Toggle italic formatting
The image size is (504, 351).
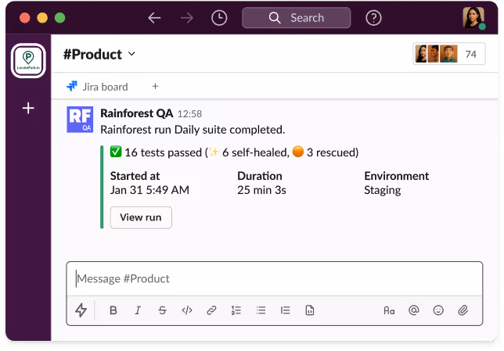[138, 310]
